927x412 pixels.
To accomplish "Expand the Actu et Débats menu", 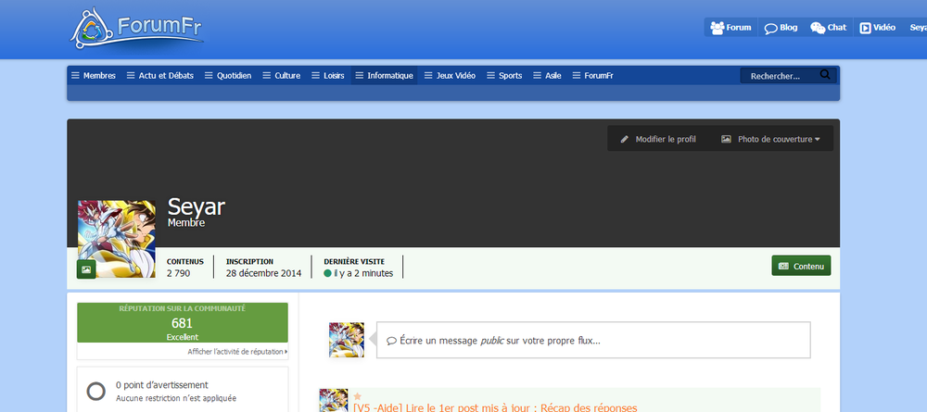I will [x=159, y=76].
